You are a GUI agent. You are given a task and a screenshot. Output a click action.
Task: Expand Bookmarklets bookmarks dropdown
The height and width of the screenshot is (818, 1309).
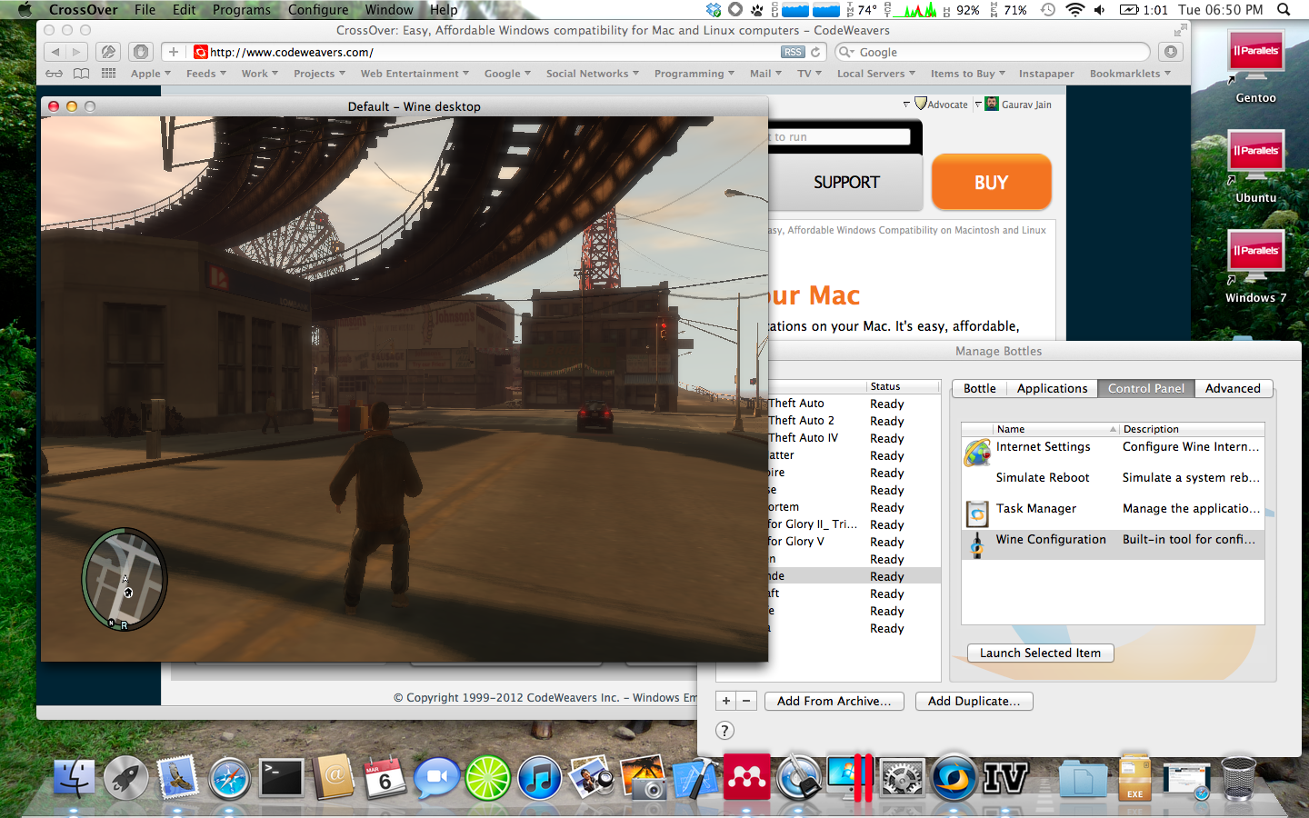pyautogui.click(x=1131, y=74)
